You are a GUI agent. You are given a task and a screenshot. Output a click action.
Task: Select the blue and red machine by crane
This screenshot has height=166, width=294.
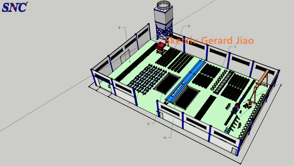[236, 107]
